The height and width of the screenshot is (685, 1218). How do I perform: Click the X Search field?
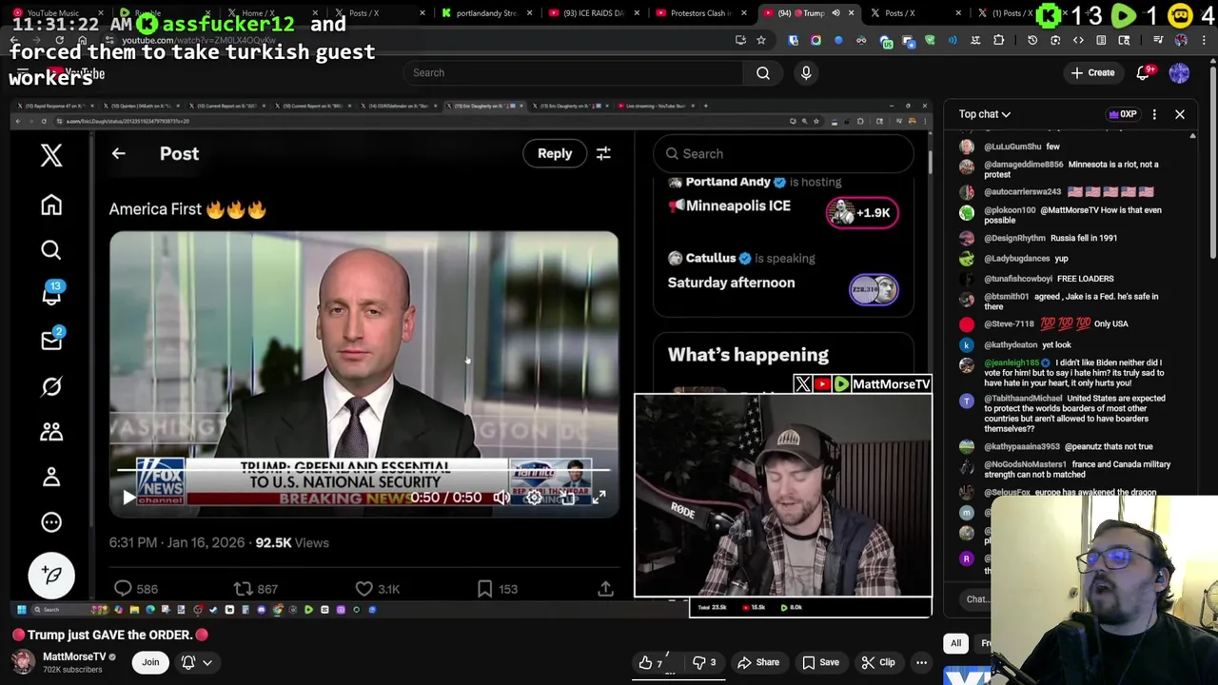click(783, 153)
